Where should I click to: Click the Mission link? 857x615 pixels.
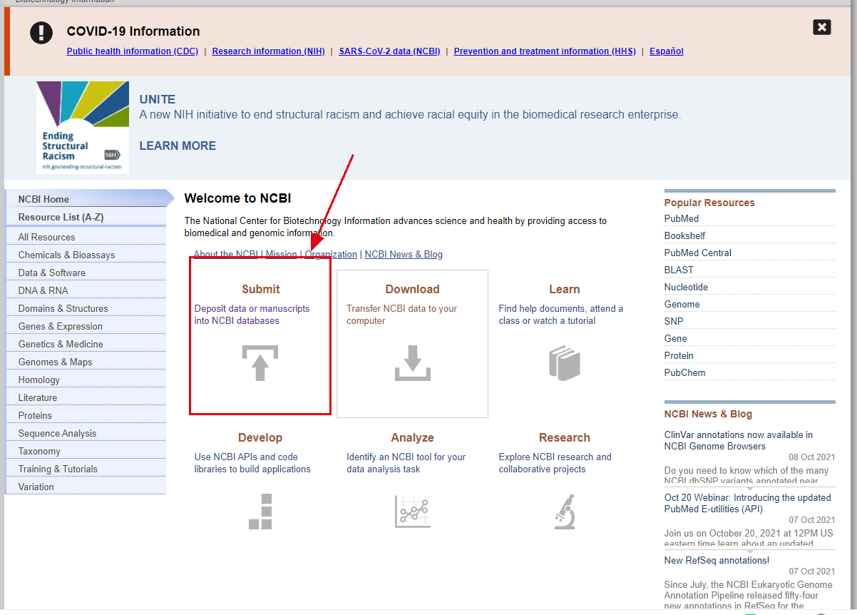281,254
